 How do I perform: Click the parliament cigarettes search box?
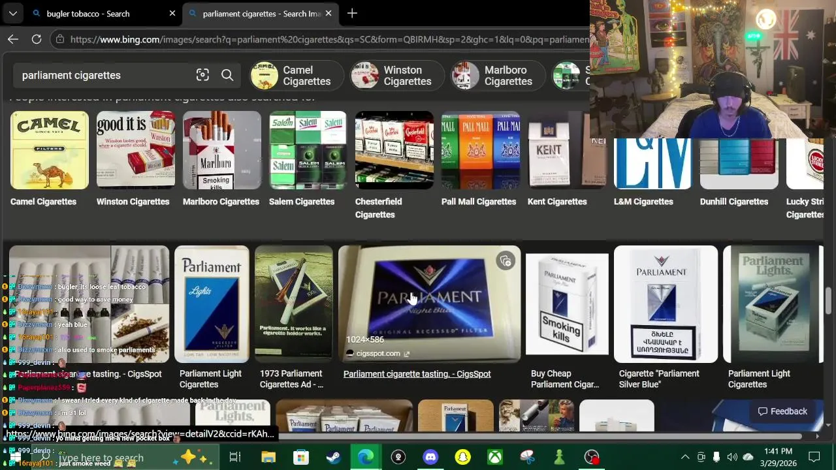[x=104, y=75]
